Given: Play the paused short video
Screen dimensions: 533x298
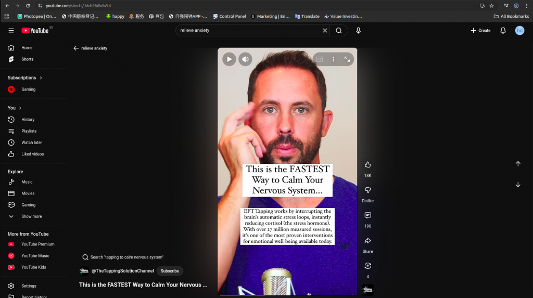Looking at the screenshot, I should 229,59.
